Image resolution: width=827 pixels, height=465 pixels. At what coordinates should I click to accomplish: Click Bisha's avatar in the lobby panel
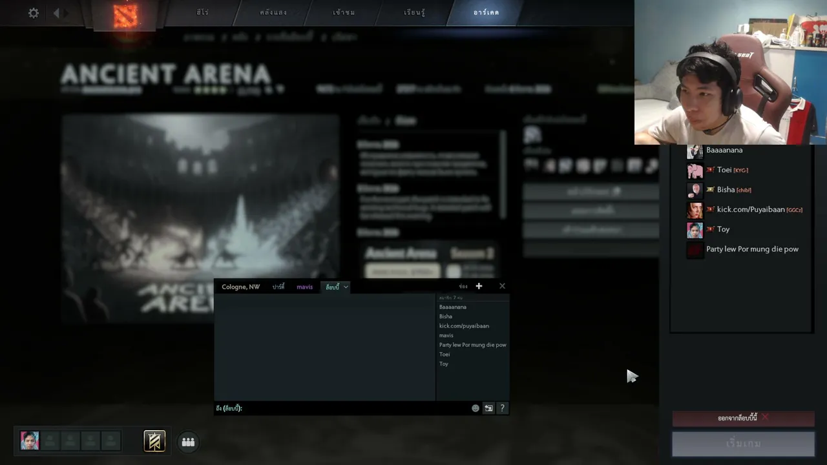coord(695,191)
